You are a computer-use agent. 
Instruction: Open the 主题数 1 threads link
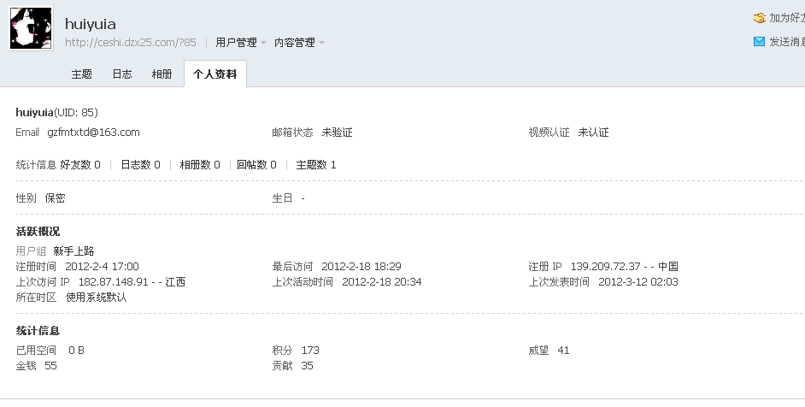(316, 165)
